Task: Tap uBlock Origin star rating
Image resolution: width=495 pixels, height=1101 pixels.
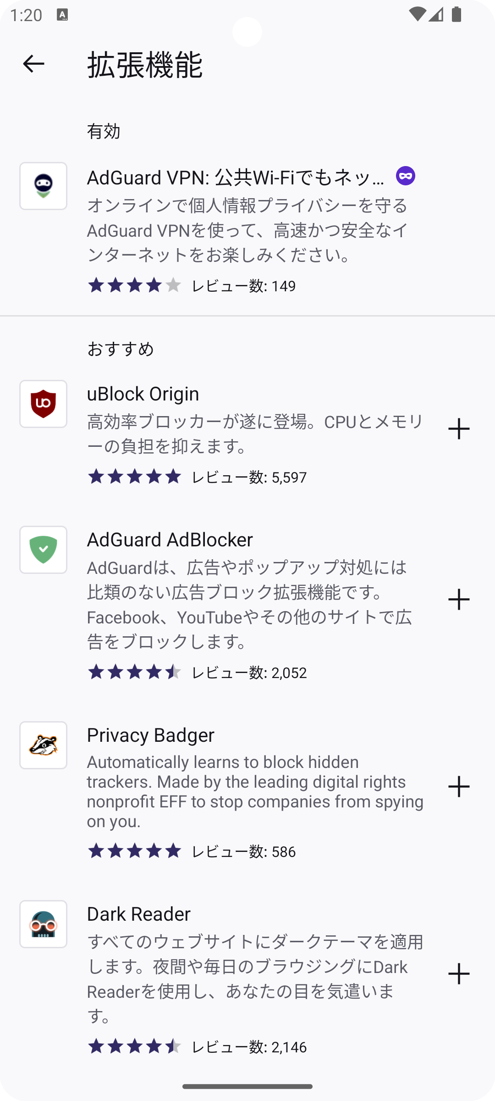Action: tap(134, 477)
